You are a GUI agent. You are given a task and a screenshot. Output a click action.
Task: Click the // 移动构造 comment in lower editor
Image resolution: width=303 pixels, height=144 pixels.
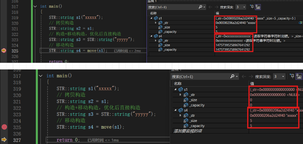71,121
